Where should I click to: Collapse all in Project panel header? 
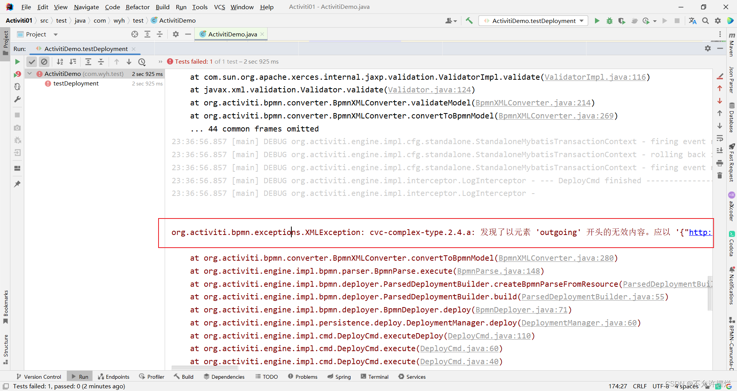tap(160, 34)
